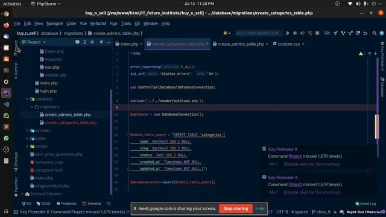Expand the vendor folder
The width and height of the screenshot is (386, 217).
(x=27, y=146)
